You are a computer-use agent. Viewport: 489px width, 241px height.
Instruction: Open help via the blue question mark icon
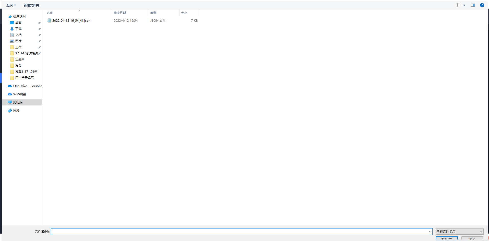[x=482, y=5]
